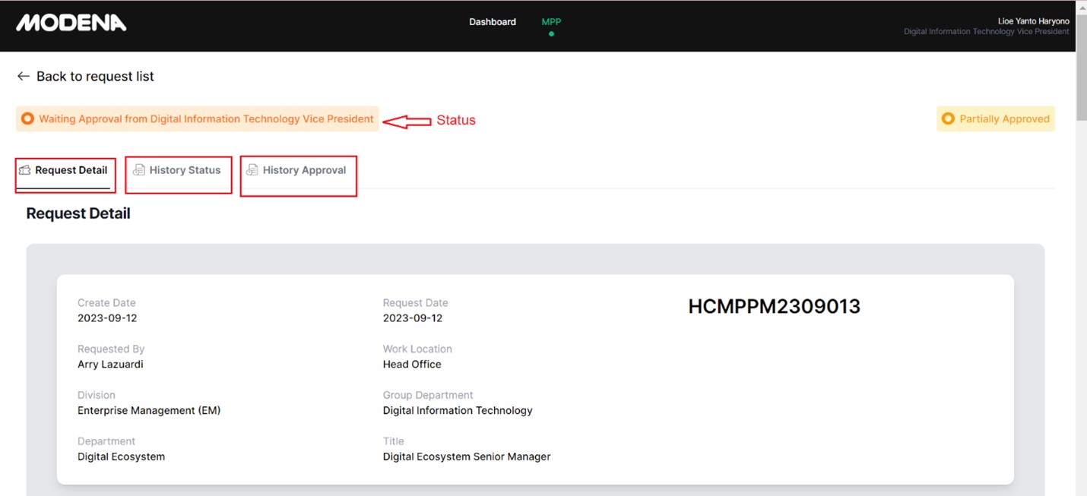The height and width of the screenshot is (496, 1087).
Task: Click the scrollbar up arrow
Action: [x=1081, y=5]
